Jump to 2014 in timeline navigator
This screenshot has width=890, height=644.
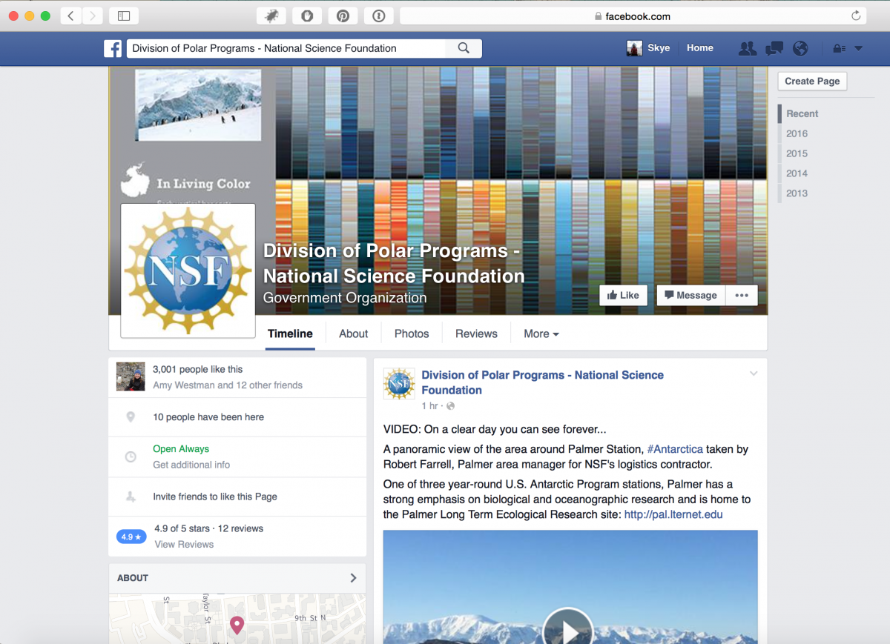coord(797,173)
